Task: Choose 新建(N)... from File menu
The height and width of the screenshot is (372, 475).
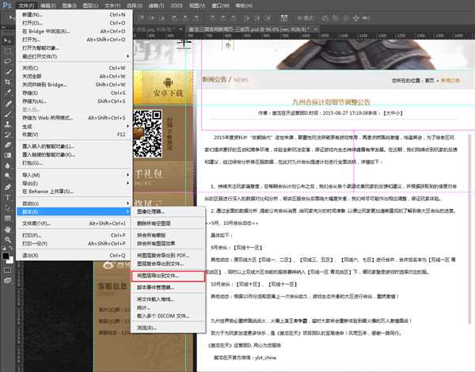Action: 74,14
